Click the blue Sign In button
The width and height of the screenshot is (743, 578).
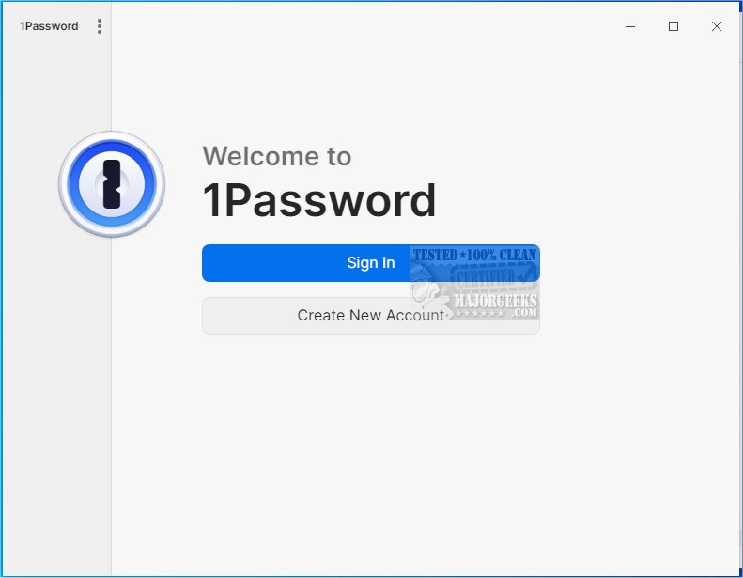coord(370,263)
